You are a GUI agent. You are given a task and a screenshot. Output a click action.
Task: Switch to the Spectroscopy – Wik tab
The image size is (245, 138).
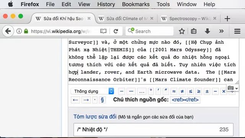[189, 19]
